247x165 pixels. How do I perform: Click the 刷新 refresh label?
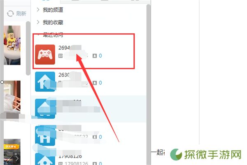[x=21, y=14]
